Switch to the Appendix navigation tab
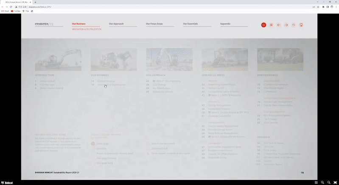The height and width of the screenshot is (185, 339). pyautogui.click(x=225, y=24)
